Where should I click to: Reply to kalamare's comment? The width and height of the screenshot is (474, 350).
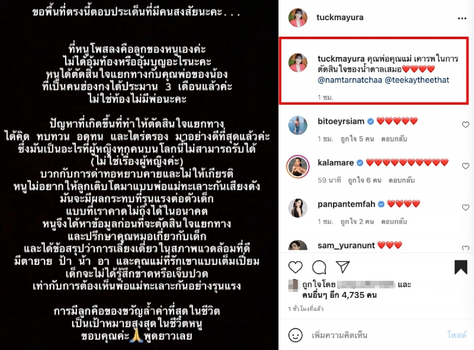tap(402, 181)
